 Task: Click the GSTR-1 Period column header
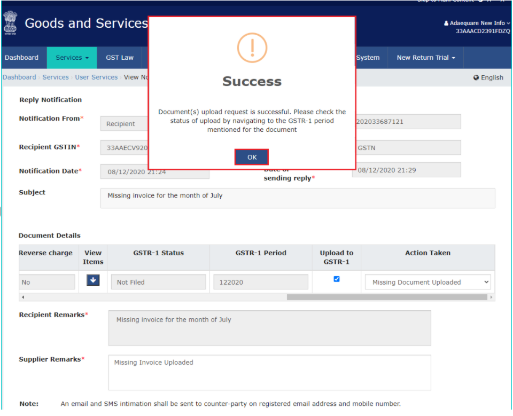pos(261,253)
